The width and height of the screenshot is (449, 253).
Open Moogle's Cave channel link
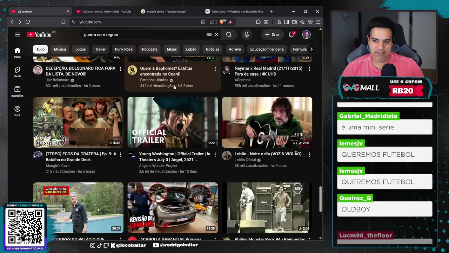tap(58, 166)
